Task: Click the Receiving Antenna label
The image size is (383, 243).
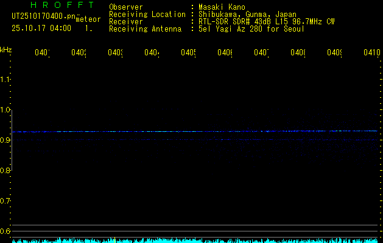Action: tap(146, 29)
